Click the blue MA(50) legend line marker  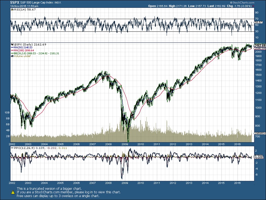coord(12,47)
